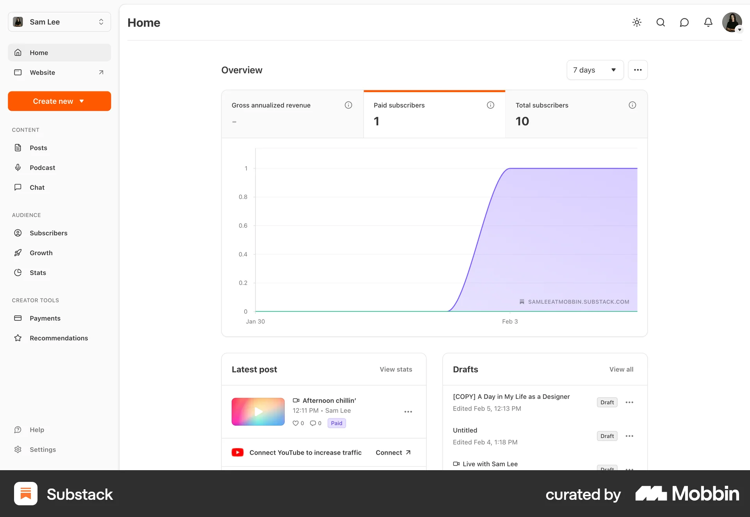The width and height of the screenshot is (750, 517).
Task: Switch to the Paid subscribers tab
Action: [x=434, y=113]
